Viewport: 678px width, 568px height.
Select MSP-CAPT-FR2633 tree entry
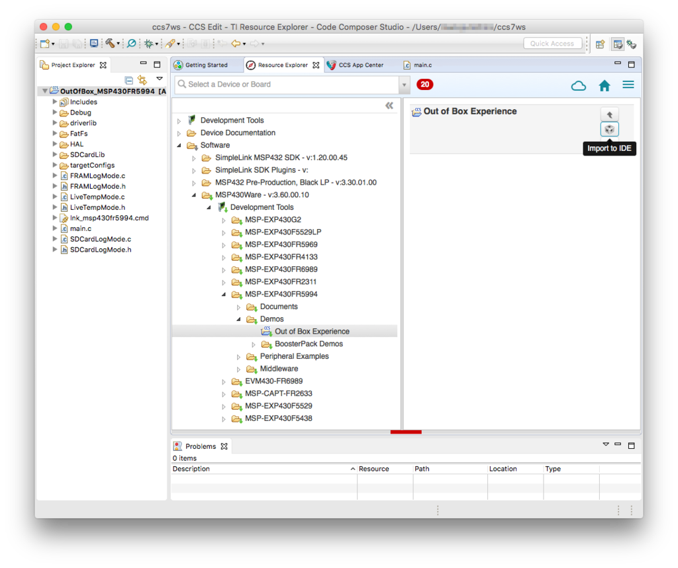coord(279,394)
